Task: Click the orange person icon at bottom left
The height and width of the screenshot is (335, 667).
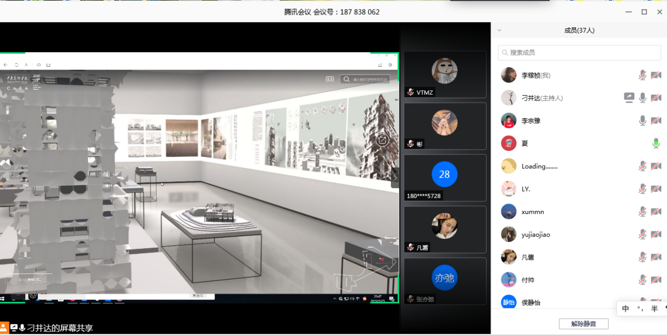Action: 4,328
